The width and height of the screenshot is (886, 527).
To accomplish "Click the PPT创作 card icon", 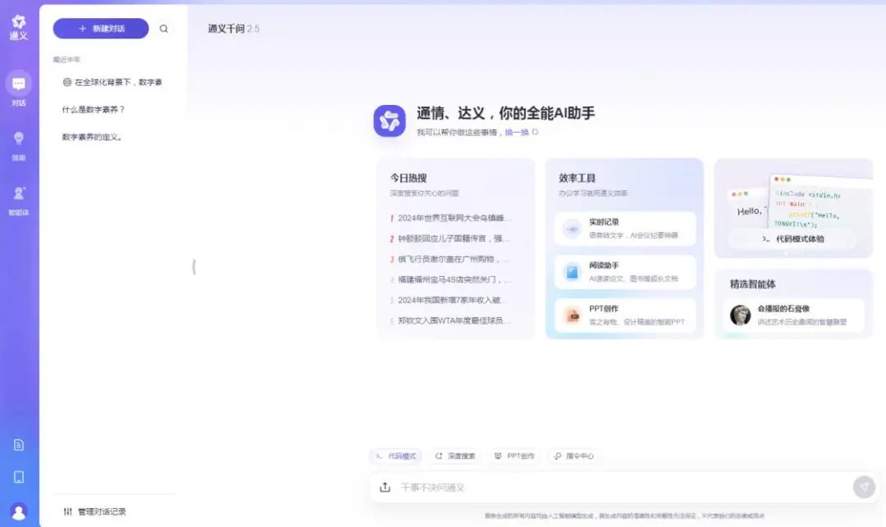I will 572,316.
